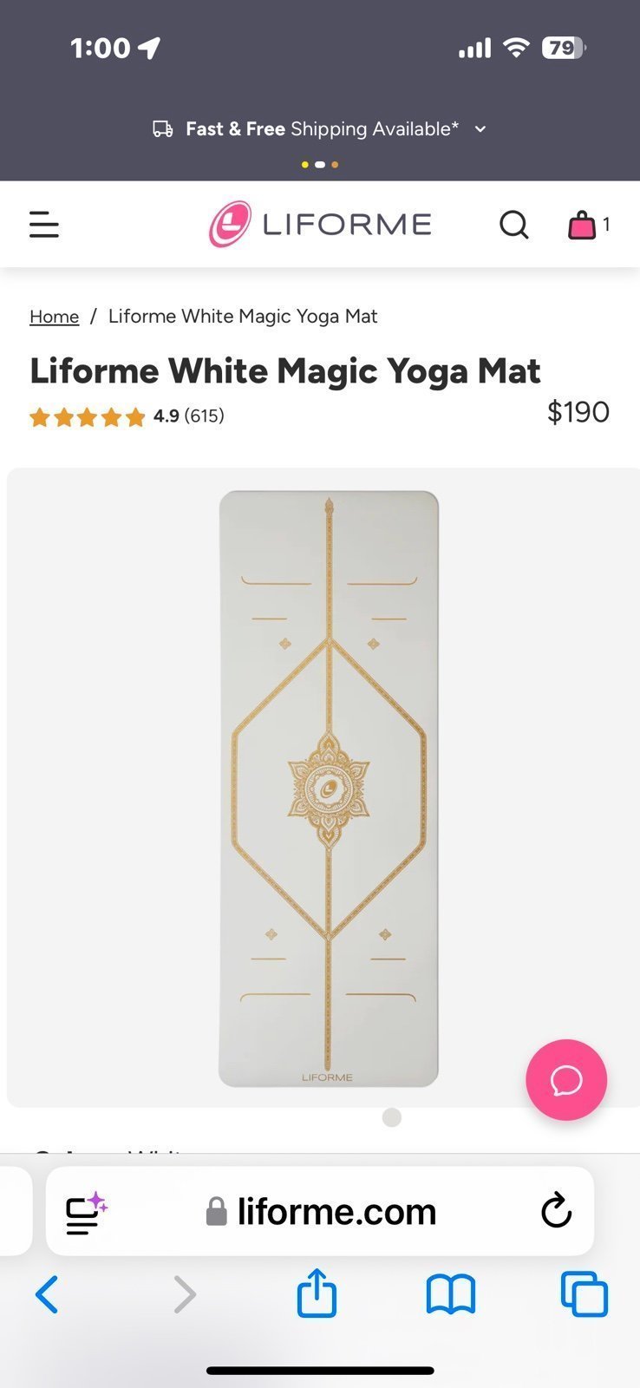This screenshot has width=640, height=1388.
Task: Select the gray color dot below image
Action: [x=392, y=1117]
